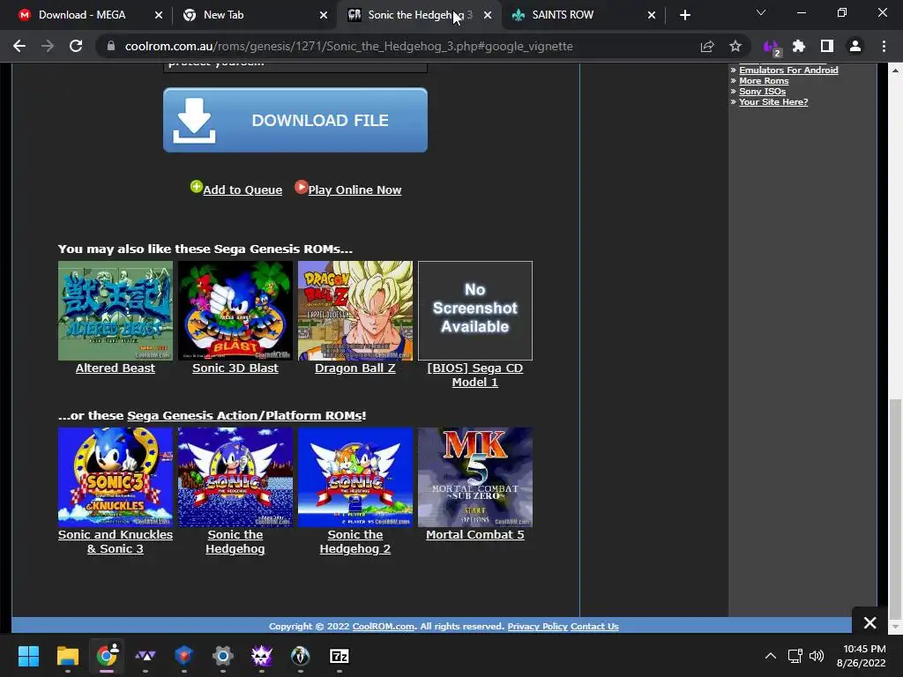This screenshot has height=677, width=903.
Task: Show hidden system tray icons
Action: pyautogui.click(x=771, y=656)
